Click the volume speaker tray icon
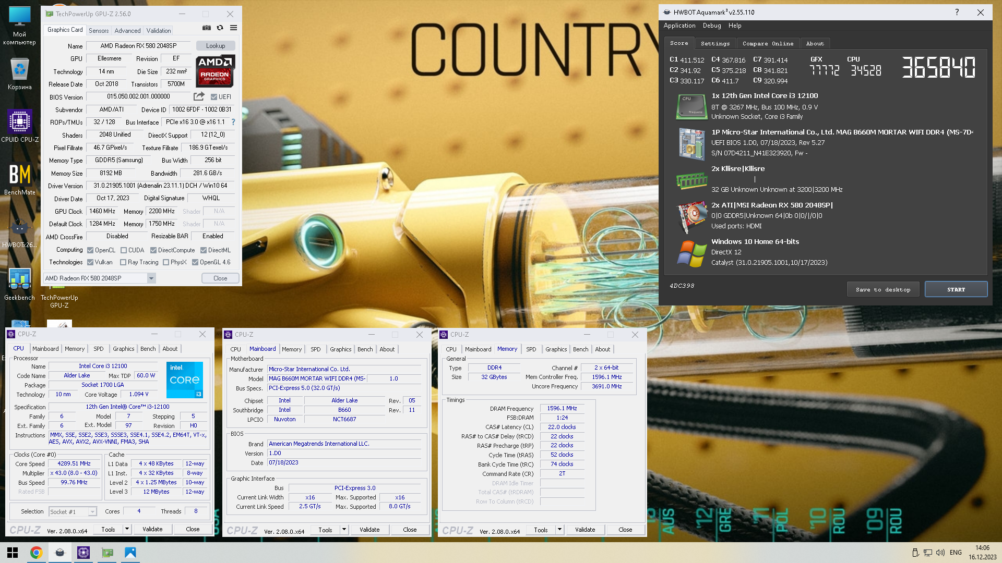The width and height of the screenshot is (1002, 563). click(940, 553)
